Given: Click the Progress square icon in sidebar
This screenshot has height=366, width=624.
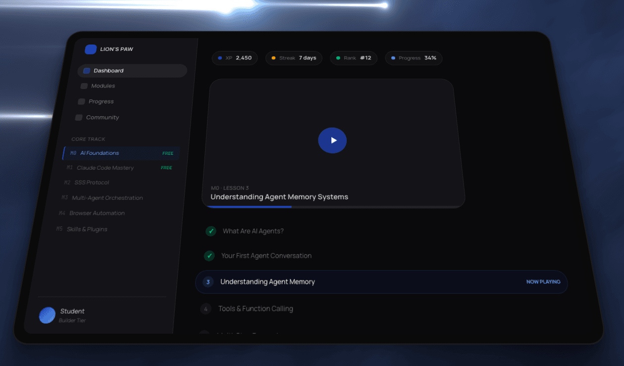Looking at the screenshot, I should [81, 101].
